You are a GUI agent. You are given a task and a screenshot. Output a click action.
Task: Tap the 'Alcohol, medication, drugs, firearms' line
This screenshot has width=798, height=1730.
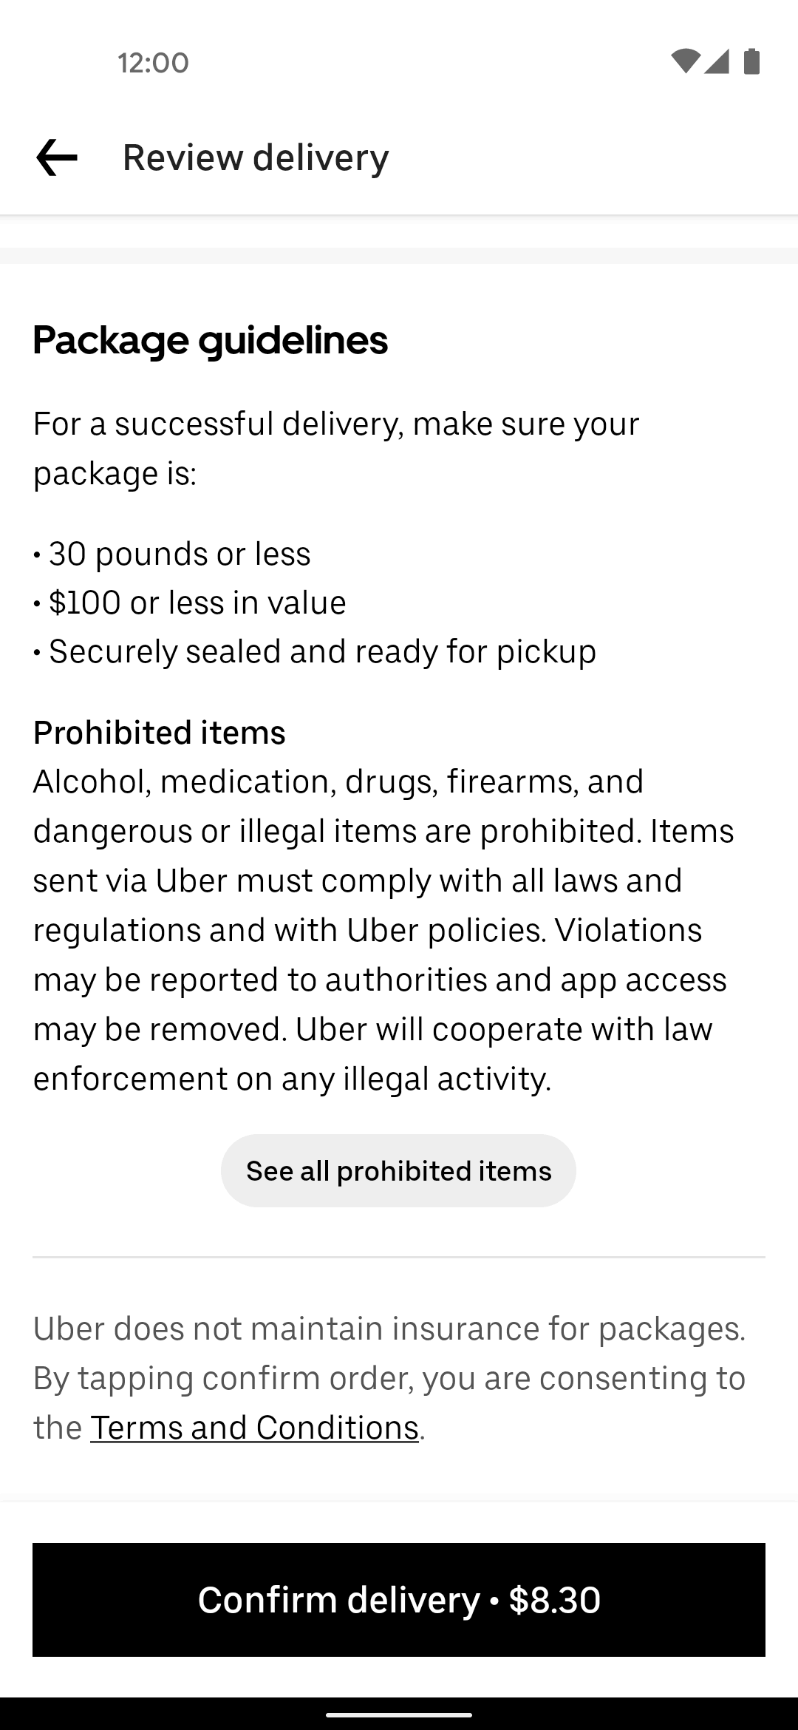coord(338,781)
